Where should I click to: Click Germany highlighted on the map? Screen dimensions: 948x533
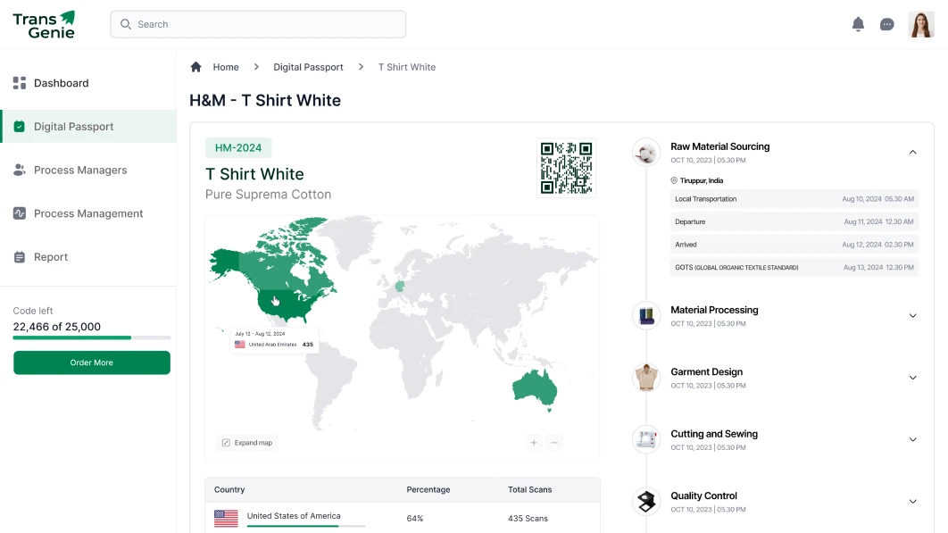point(400,286)
